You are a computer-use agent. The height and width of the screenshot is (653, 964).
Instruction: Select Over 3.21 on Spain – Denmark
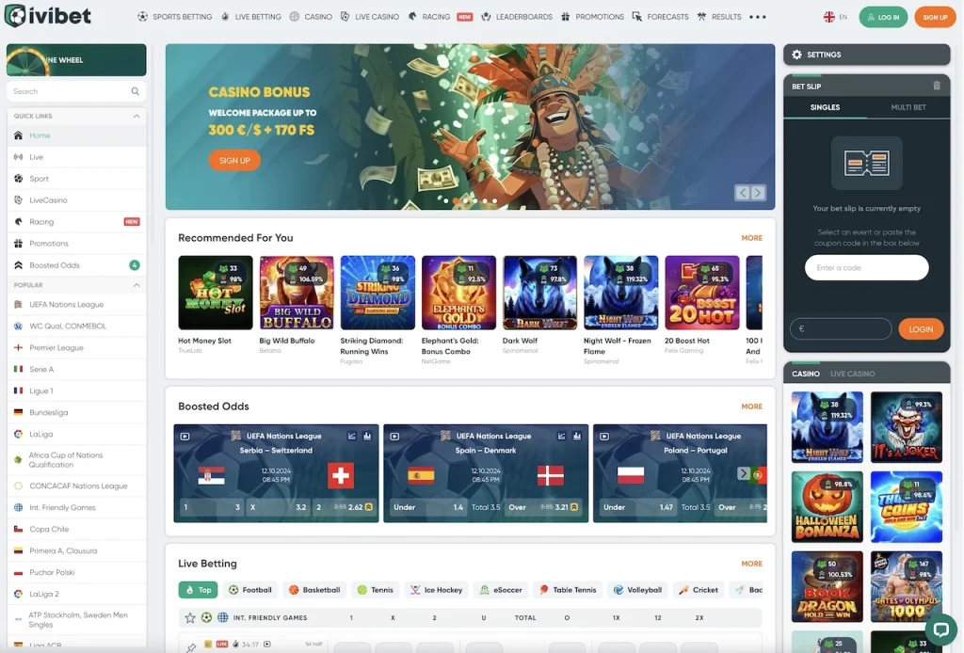[x=543, y=507]
